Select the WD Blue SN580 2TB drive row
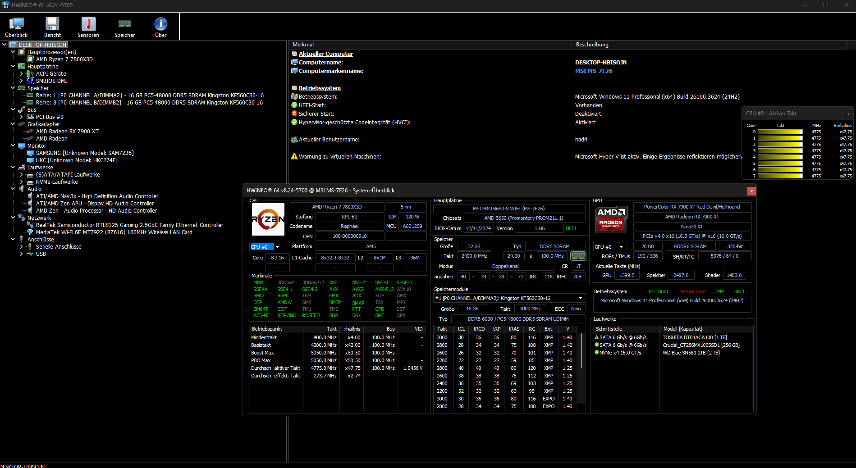 pos(672,353)
